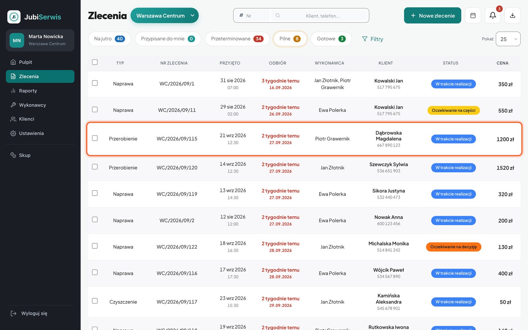The image size is (528, 330).
Task: Select Przypisane do mnie filter tab
Action: pos(168,39)
